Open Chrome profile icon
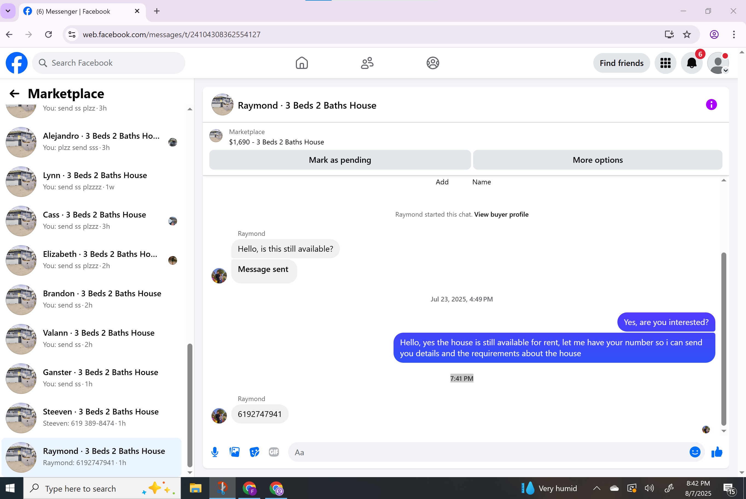This screenshot has width=746, height=499. [714, 34]
